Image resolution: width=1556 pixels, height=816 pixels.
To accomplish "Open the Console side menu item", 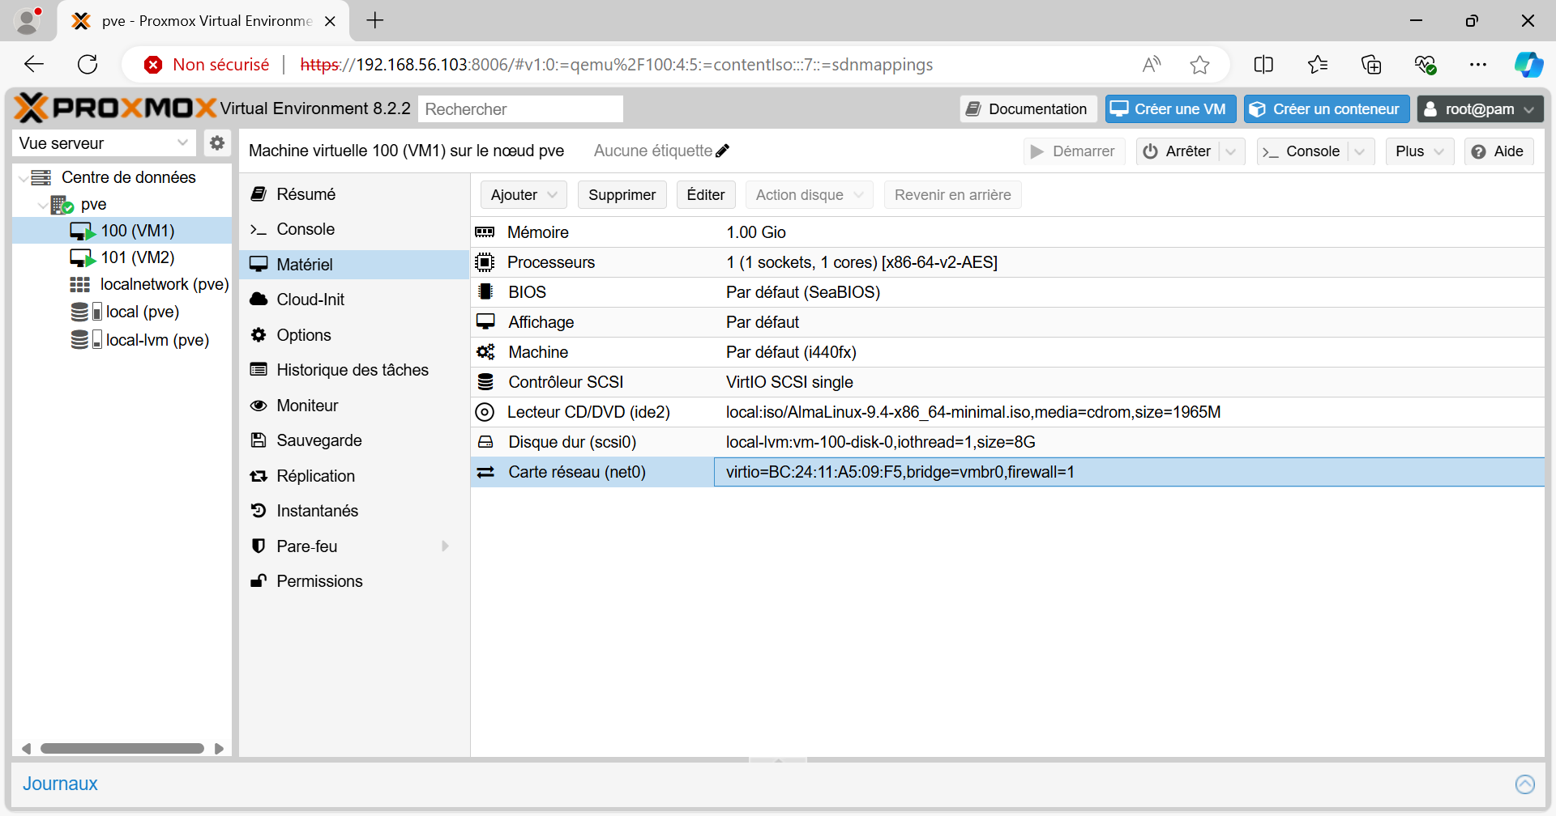I will coord(354,229).
